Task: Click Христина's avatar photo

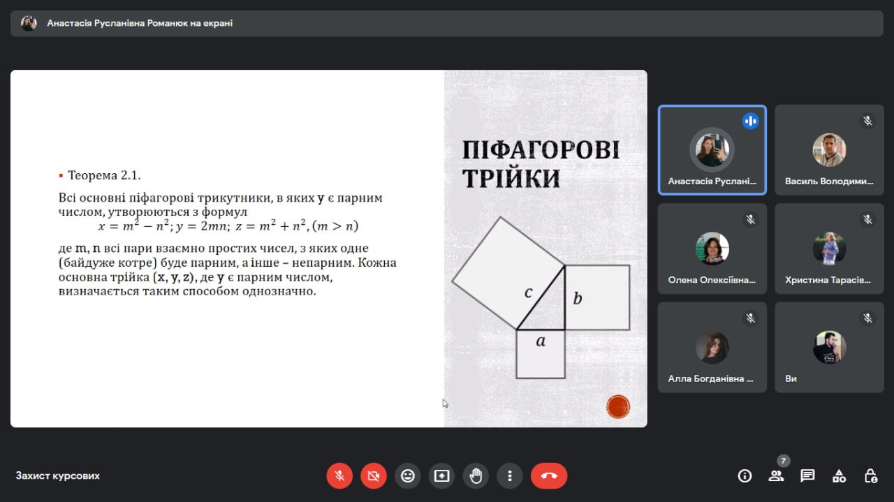Action: click(829, 248)
